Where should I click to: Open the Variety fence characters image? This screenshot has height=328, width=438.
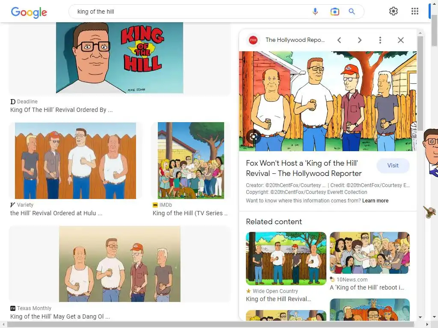[75, 161]
